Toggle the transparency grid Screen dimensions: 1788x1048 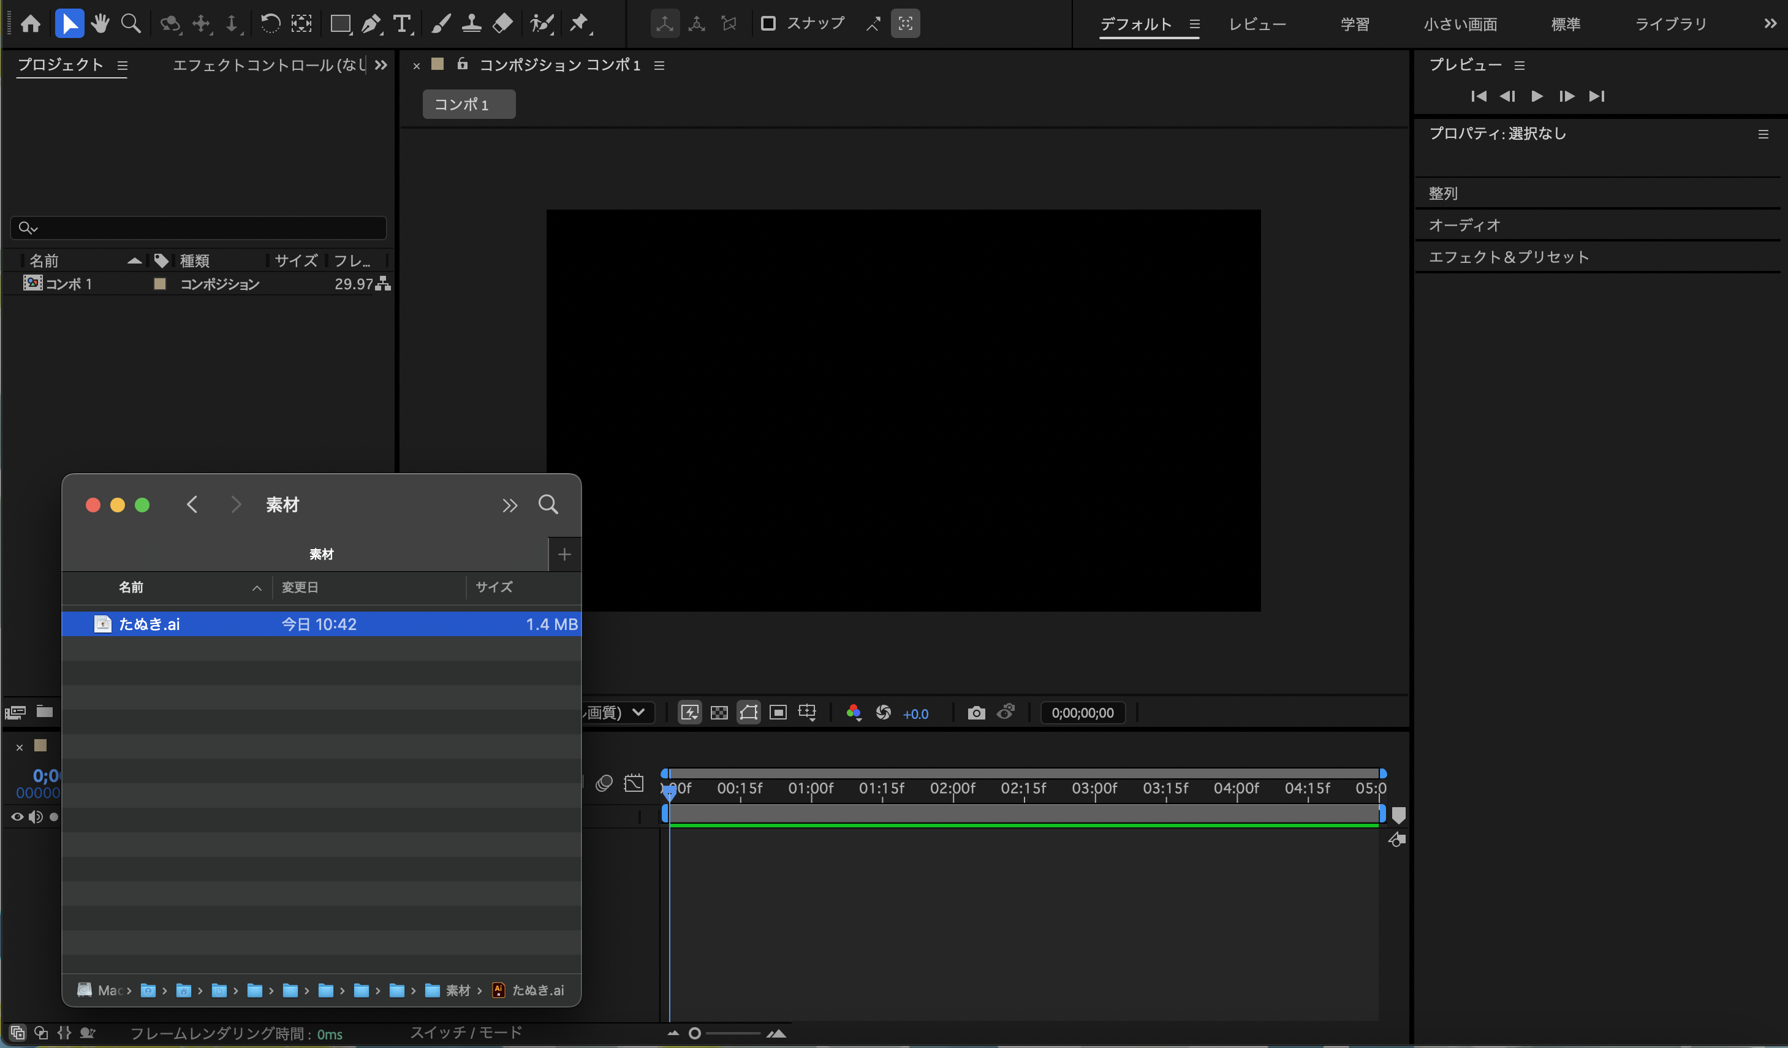point(719,712)
